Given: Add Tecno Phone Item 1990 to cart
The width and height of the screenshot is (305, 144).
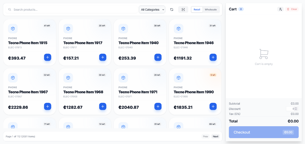Looking at the screenshot, I should (213, 106).
